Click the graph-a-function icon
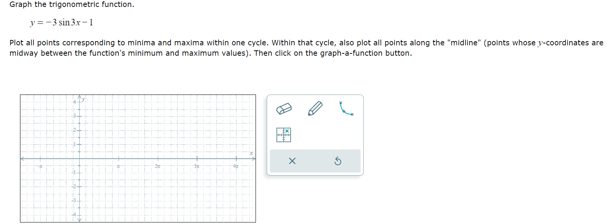This screenshot has height=224, width=615. [284, 135]
